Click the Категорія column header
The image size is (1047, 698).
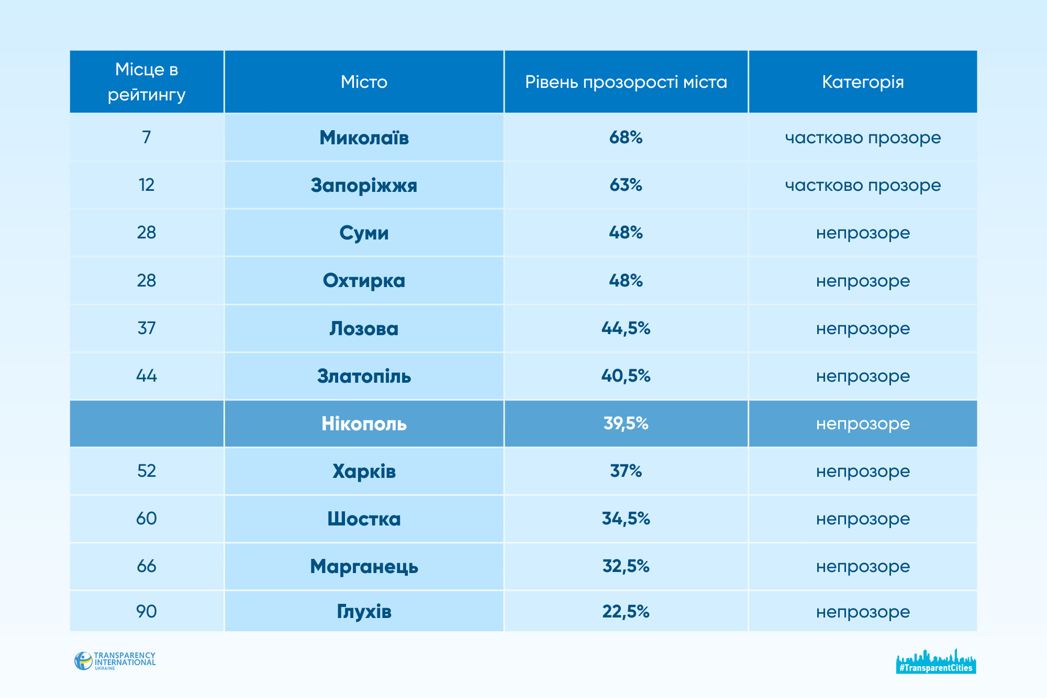point(863,82)
